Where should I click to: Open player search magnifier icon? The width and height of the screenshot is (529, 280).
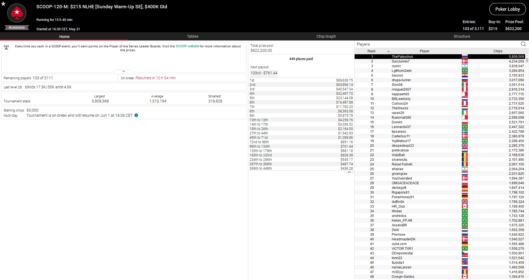(523, 44)
